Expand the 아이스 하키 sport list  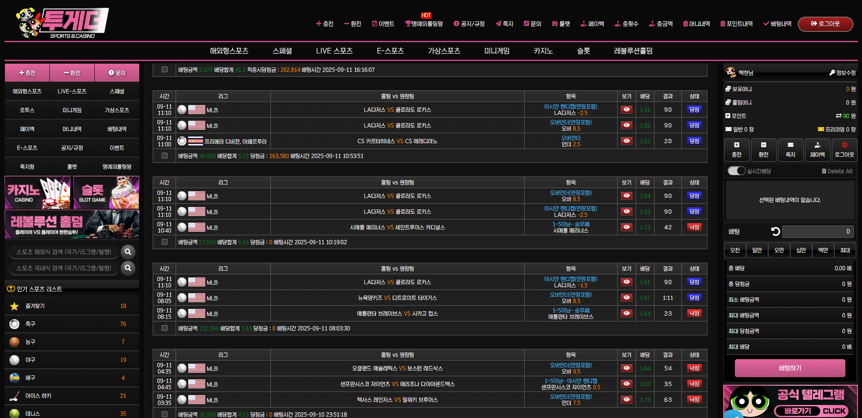(x=38, y=396)
